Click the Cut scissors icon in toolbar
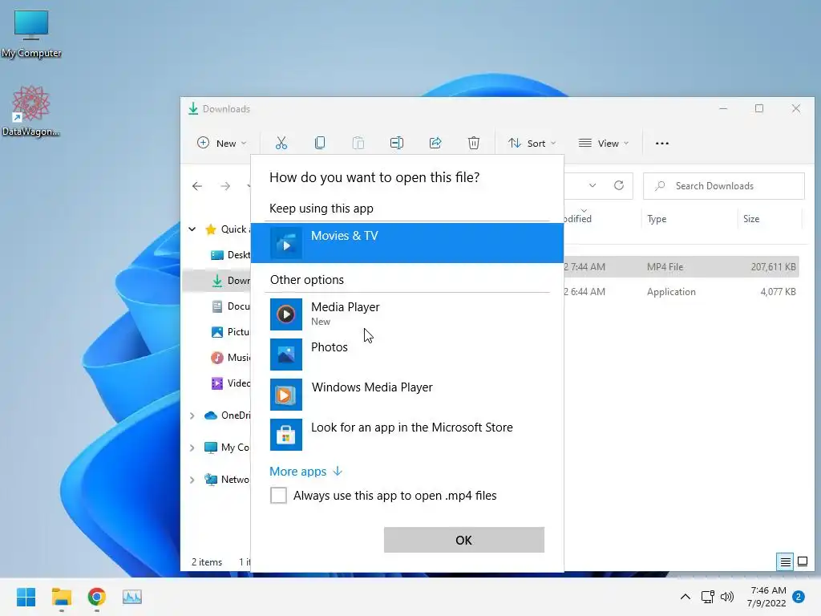 [x=281, y=143]
